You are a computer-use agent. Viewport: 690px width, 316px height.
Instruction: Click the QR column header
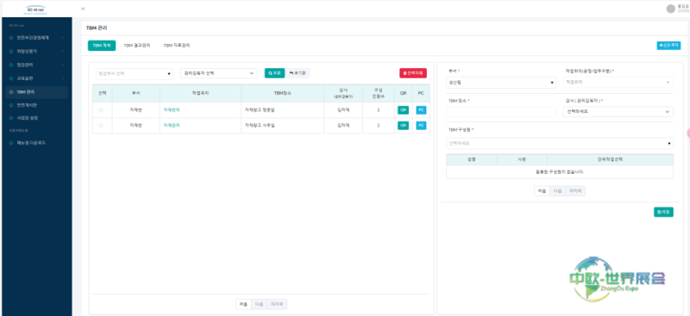[x=403, y=94]
